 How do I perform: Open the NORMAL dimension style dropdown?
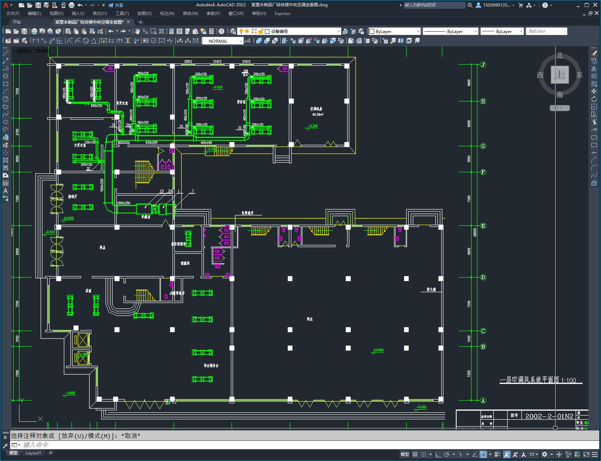[x=223, y=41]
